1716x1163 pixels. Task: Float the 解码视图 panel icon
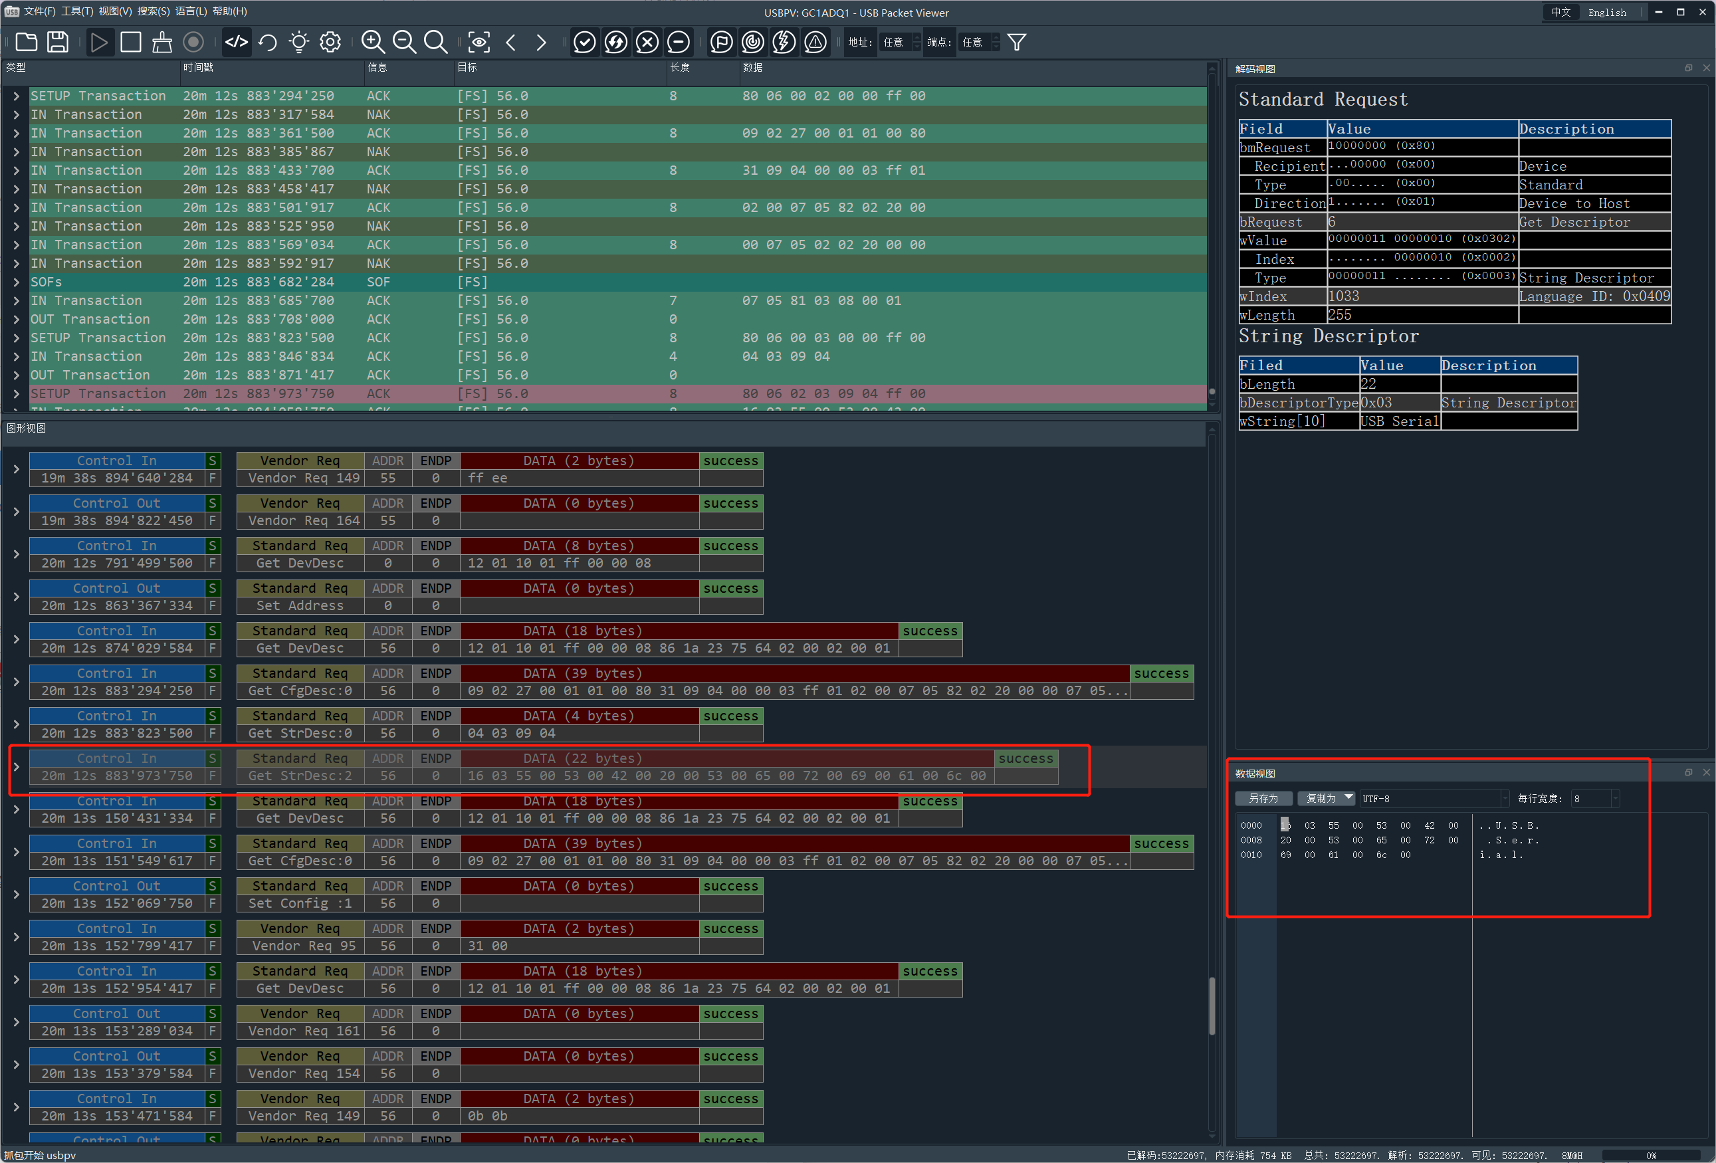(1689, 68)
